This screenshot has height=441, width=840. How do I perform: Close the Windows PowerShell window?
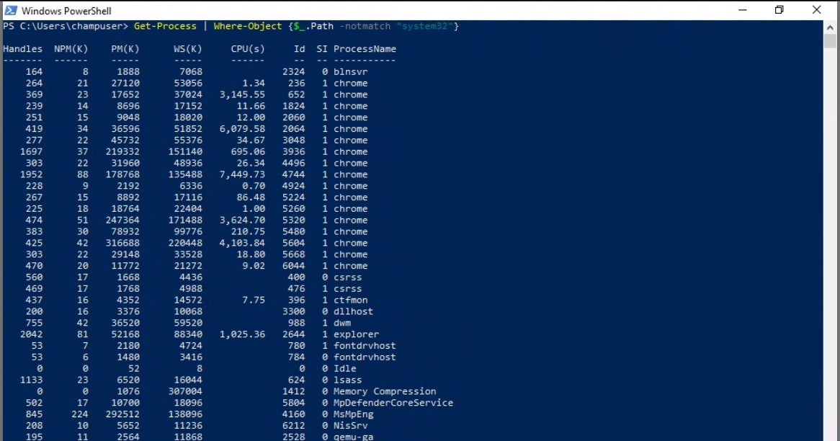816,10
